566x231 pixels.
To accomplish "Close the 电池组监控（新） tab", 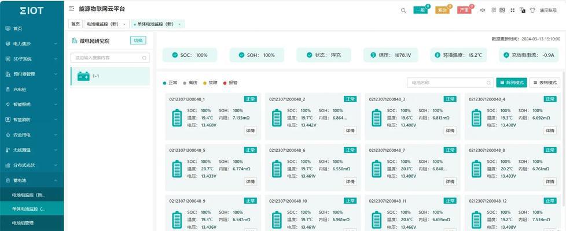I will coord(124,24).
